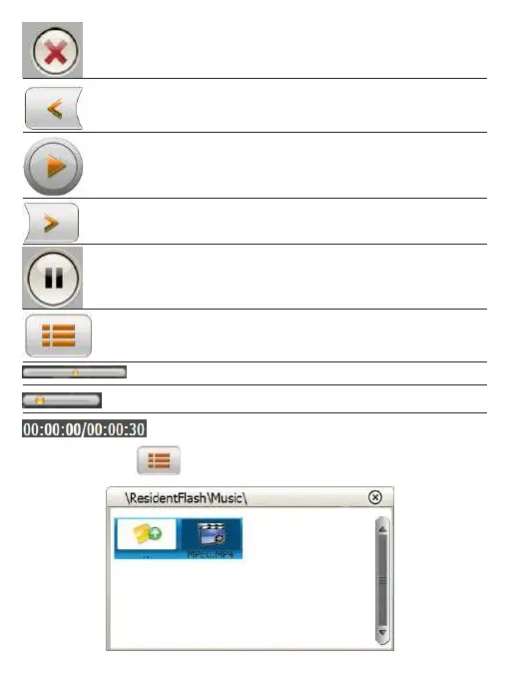Click the red X exit button
The image size is (510, 680).
tap(55, 51)
